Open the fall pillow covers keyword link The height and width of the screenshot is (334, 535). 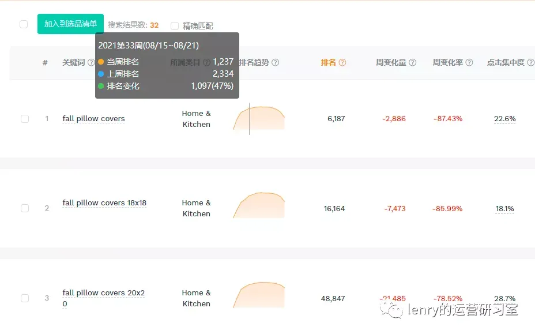pyautogui.click(x=93, y=118)
